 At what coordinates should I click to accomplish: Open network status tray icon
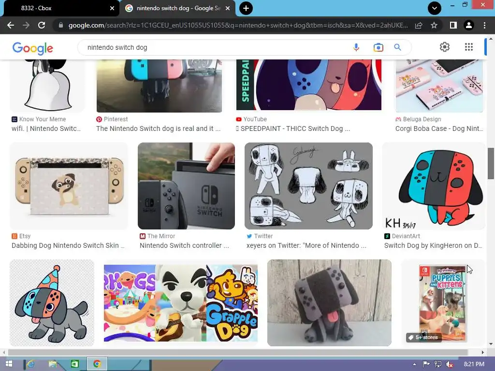click(438, 364)
